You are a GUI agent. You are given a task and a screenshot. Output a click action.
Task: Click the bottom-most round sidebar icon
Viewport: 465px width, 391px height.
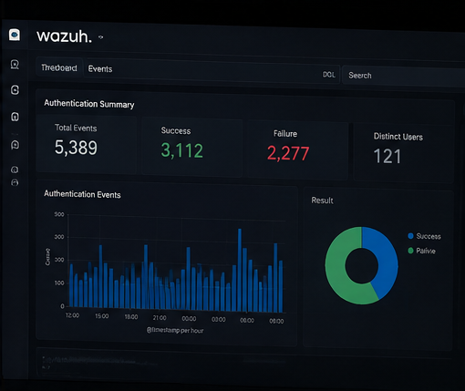(x=15, y=182)
